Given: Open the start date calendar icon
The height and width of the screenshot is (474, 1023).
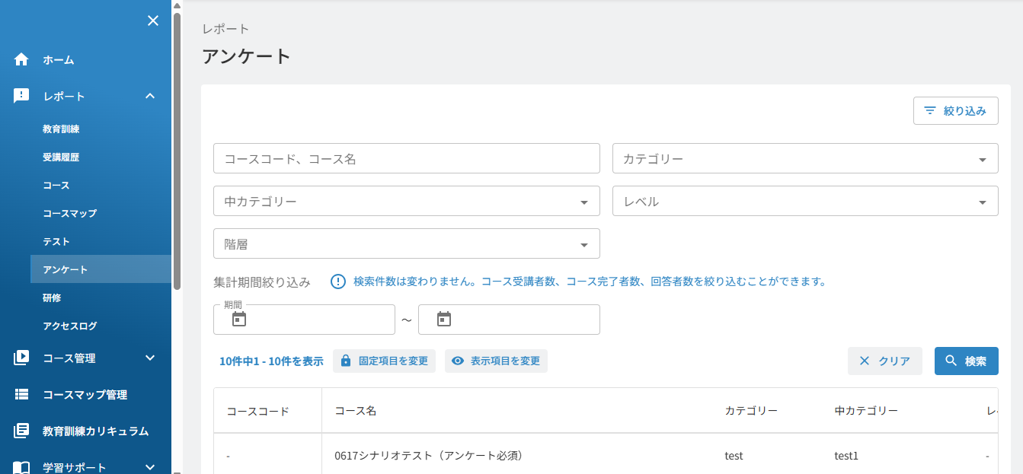Looking at the screenshot, I should point(239,320).
